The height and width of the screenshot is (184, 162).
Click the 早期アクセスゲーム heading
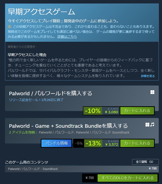coord(41,11)
